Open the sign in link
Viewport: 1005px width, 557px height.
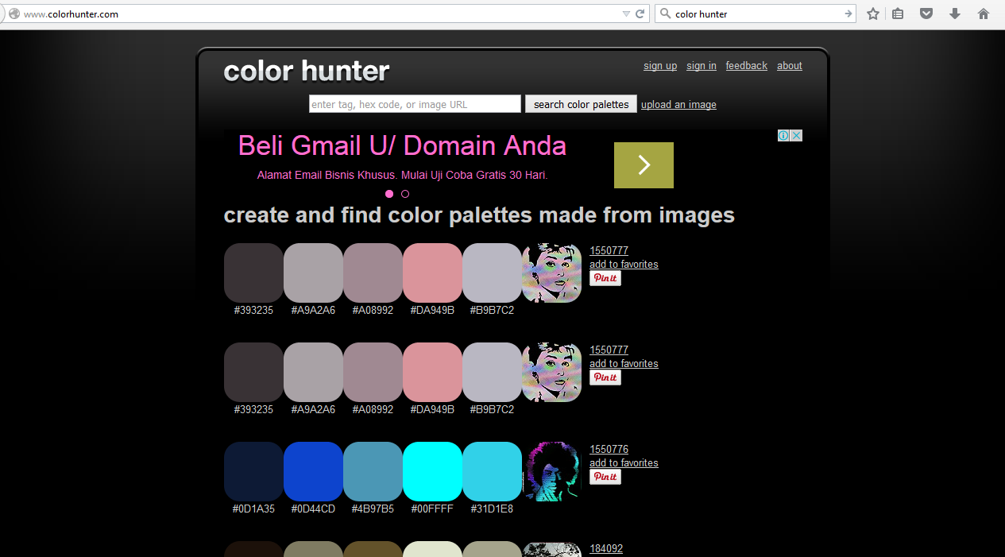702,66
